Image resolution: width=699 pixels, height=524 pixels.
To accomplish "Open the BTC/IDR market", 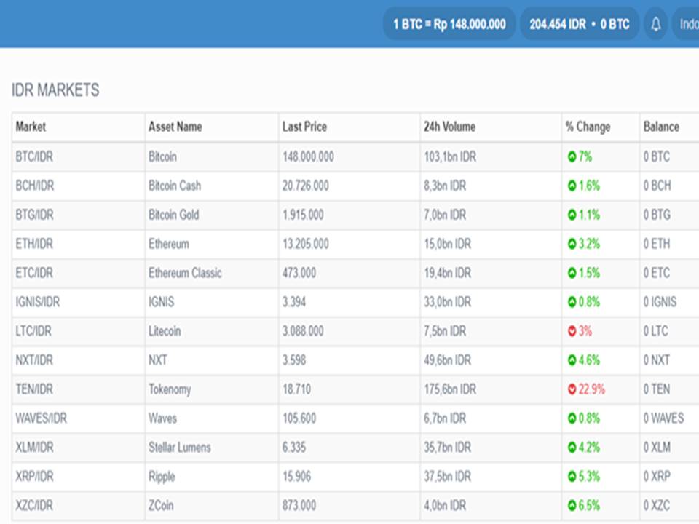I will click(x=34, y=157).
